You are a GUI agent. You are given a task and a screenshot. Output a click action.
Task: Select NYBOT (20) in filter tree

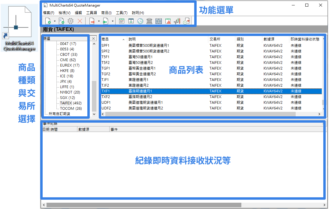(70, 92)
